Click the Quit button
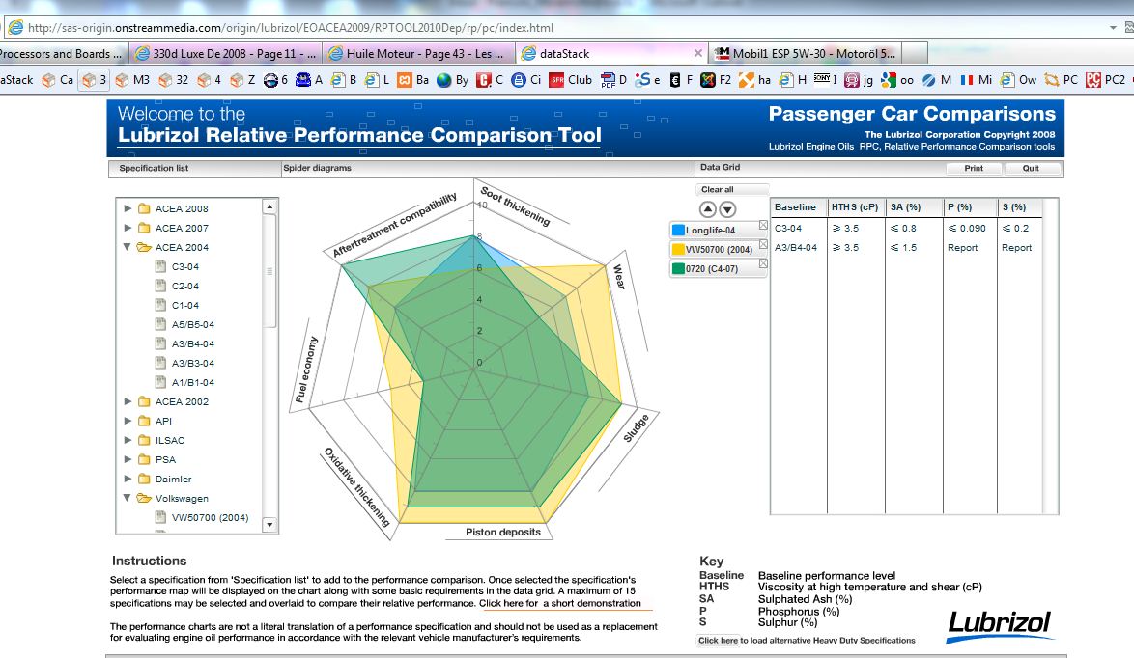Viewport: 1134px width, 658px height. 1031,168
